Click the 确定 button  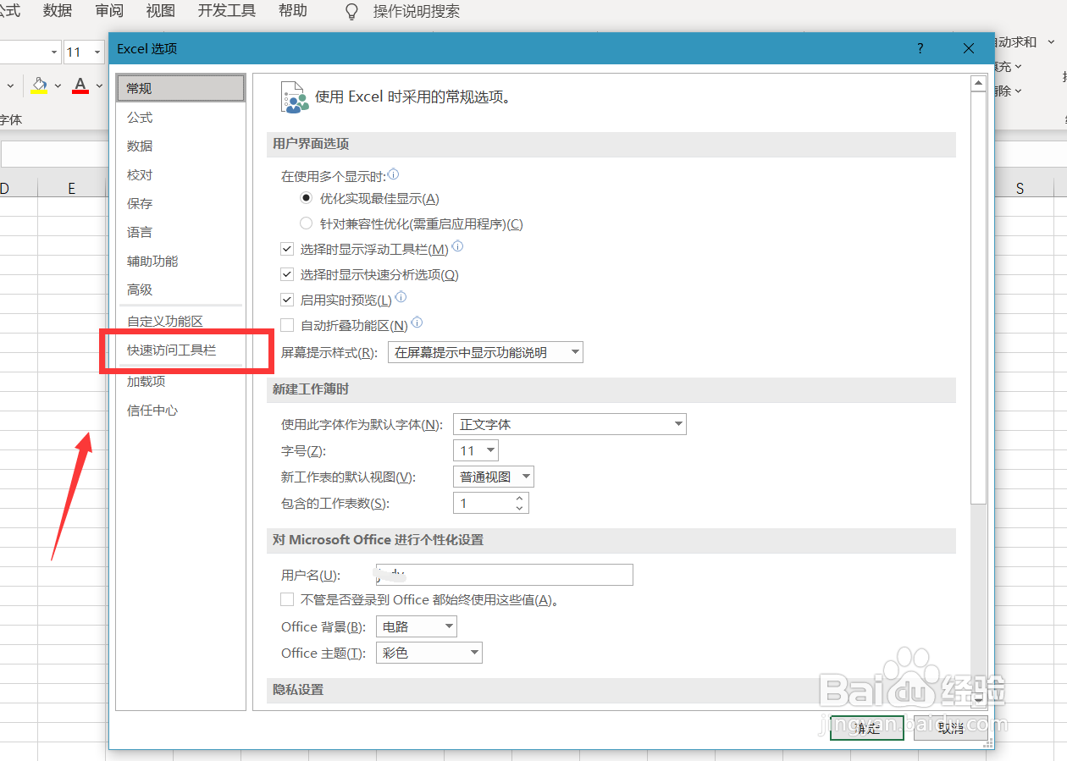[x=867, y=727]
